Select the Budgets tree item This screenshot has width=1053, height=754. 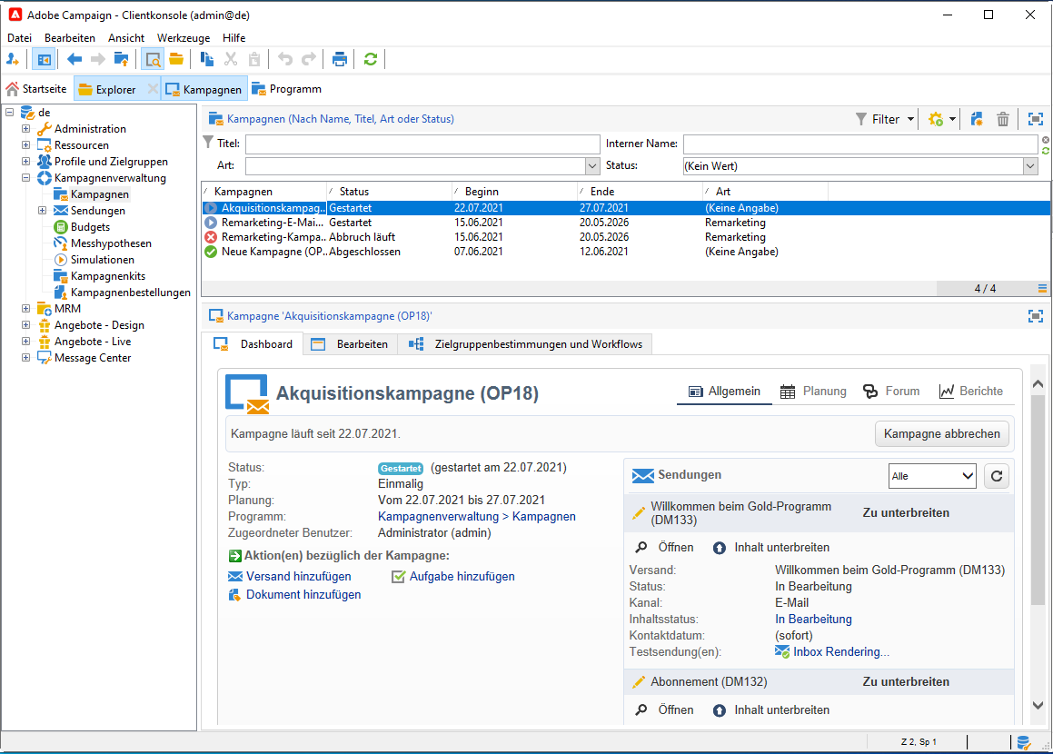pos(90,227)
